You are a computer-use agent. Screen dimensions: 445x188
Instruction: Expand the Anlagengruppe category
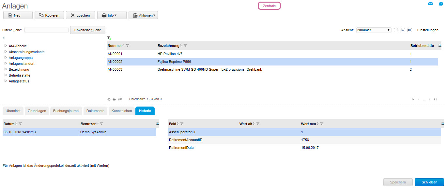(6, 58)
